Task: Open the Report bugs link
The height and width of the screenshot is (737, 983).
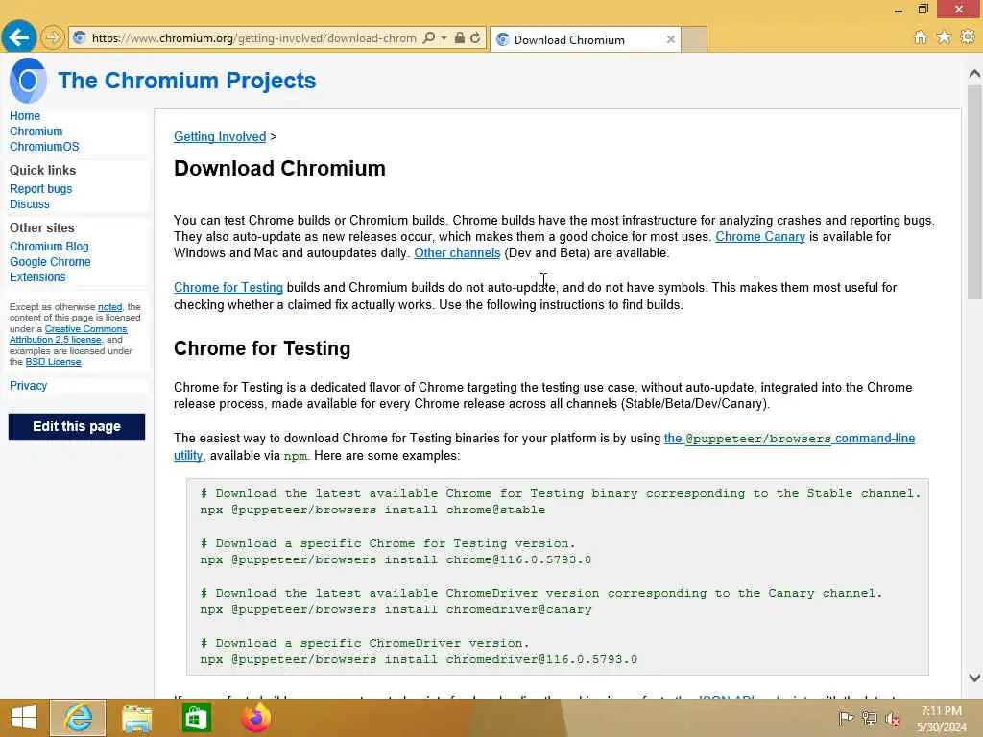Action: click(x=40, y=189)
